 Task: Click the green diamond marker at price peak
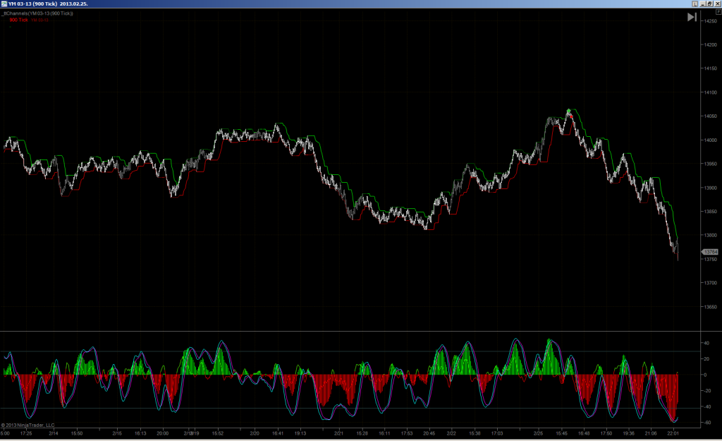(x=569, y=111)
